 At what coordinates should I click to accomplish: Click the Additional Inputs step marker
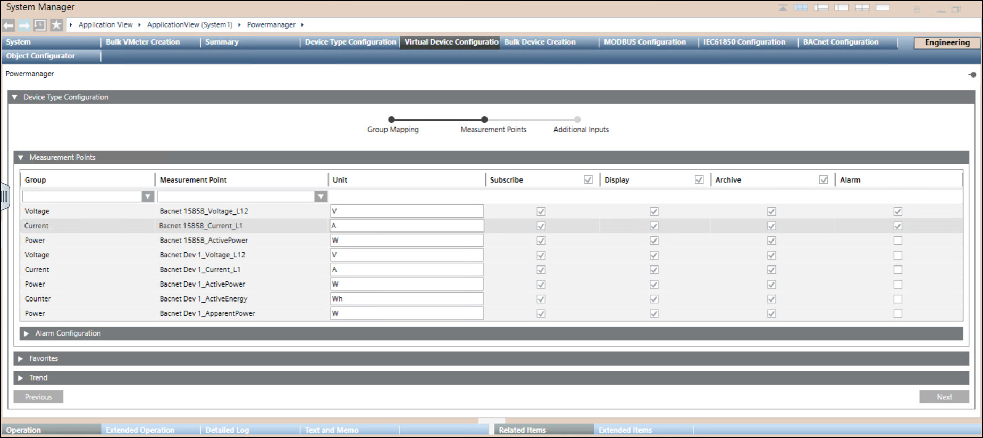click(x=577, y=119)
